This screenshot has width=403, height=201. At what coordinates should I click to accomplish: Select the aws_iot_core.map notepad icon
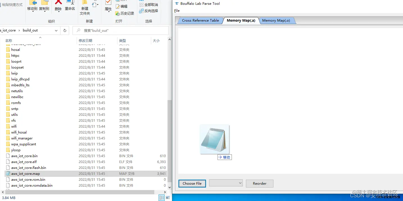[x=8, y=174]
